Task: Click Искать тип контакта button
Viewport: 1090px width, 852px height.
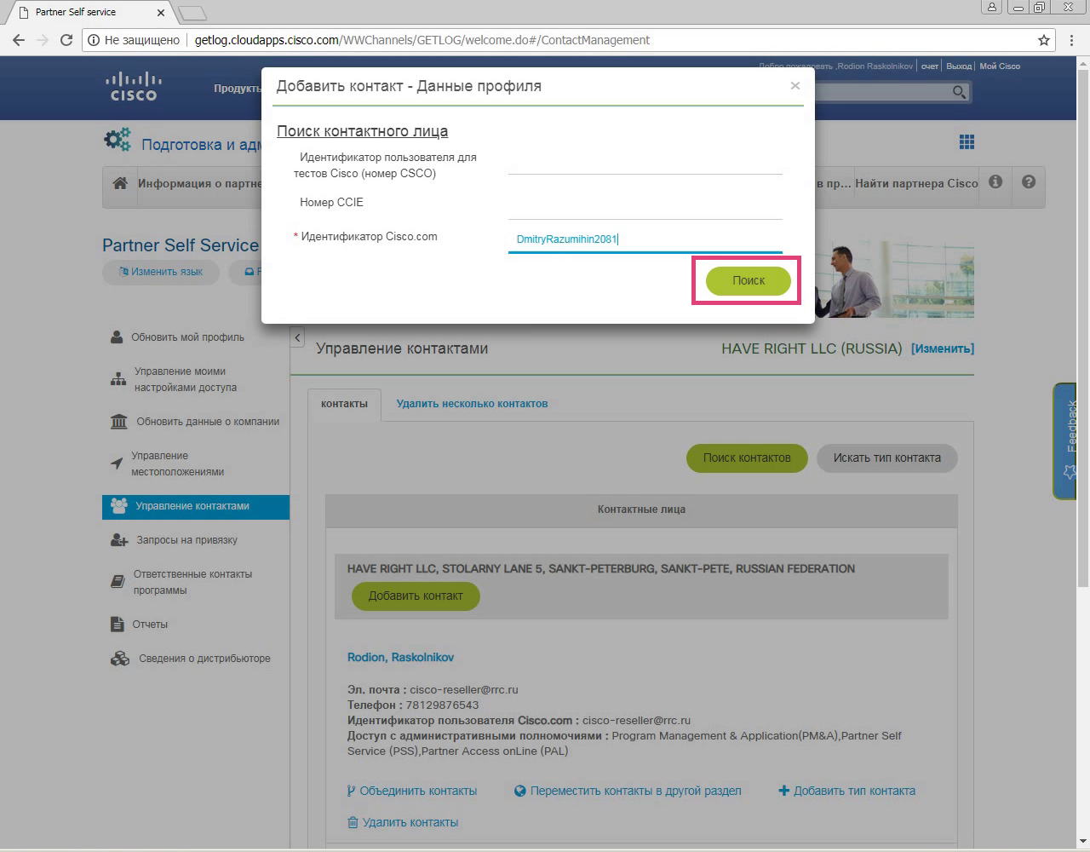Action: (x=886, y=458)
